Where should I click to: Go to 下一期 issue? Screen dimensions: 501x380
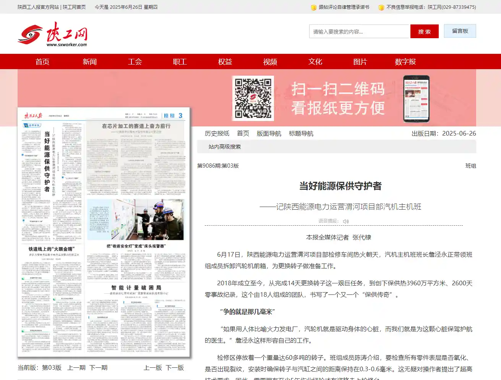tap(98, 367)
